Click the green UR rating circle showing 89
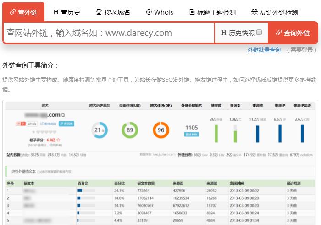This screenshot has width=321, height=225. click(x=130, y=130)
